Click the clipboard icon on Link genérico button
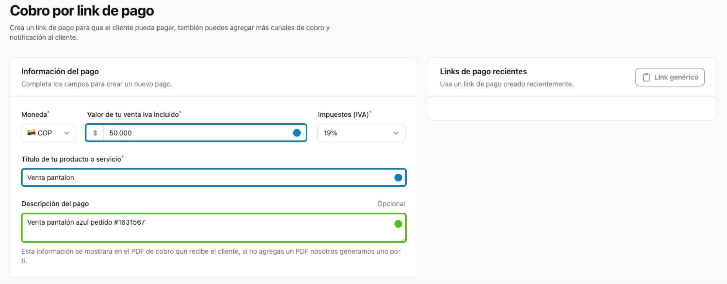Screen dimensions: 727x284 [647, 77]
